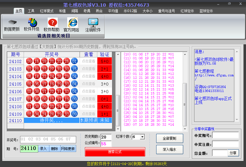Open the 红球复式 tab
Image resolution: width=246 pixels, height=167 pixels.
(x=47, y=11)
